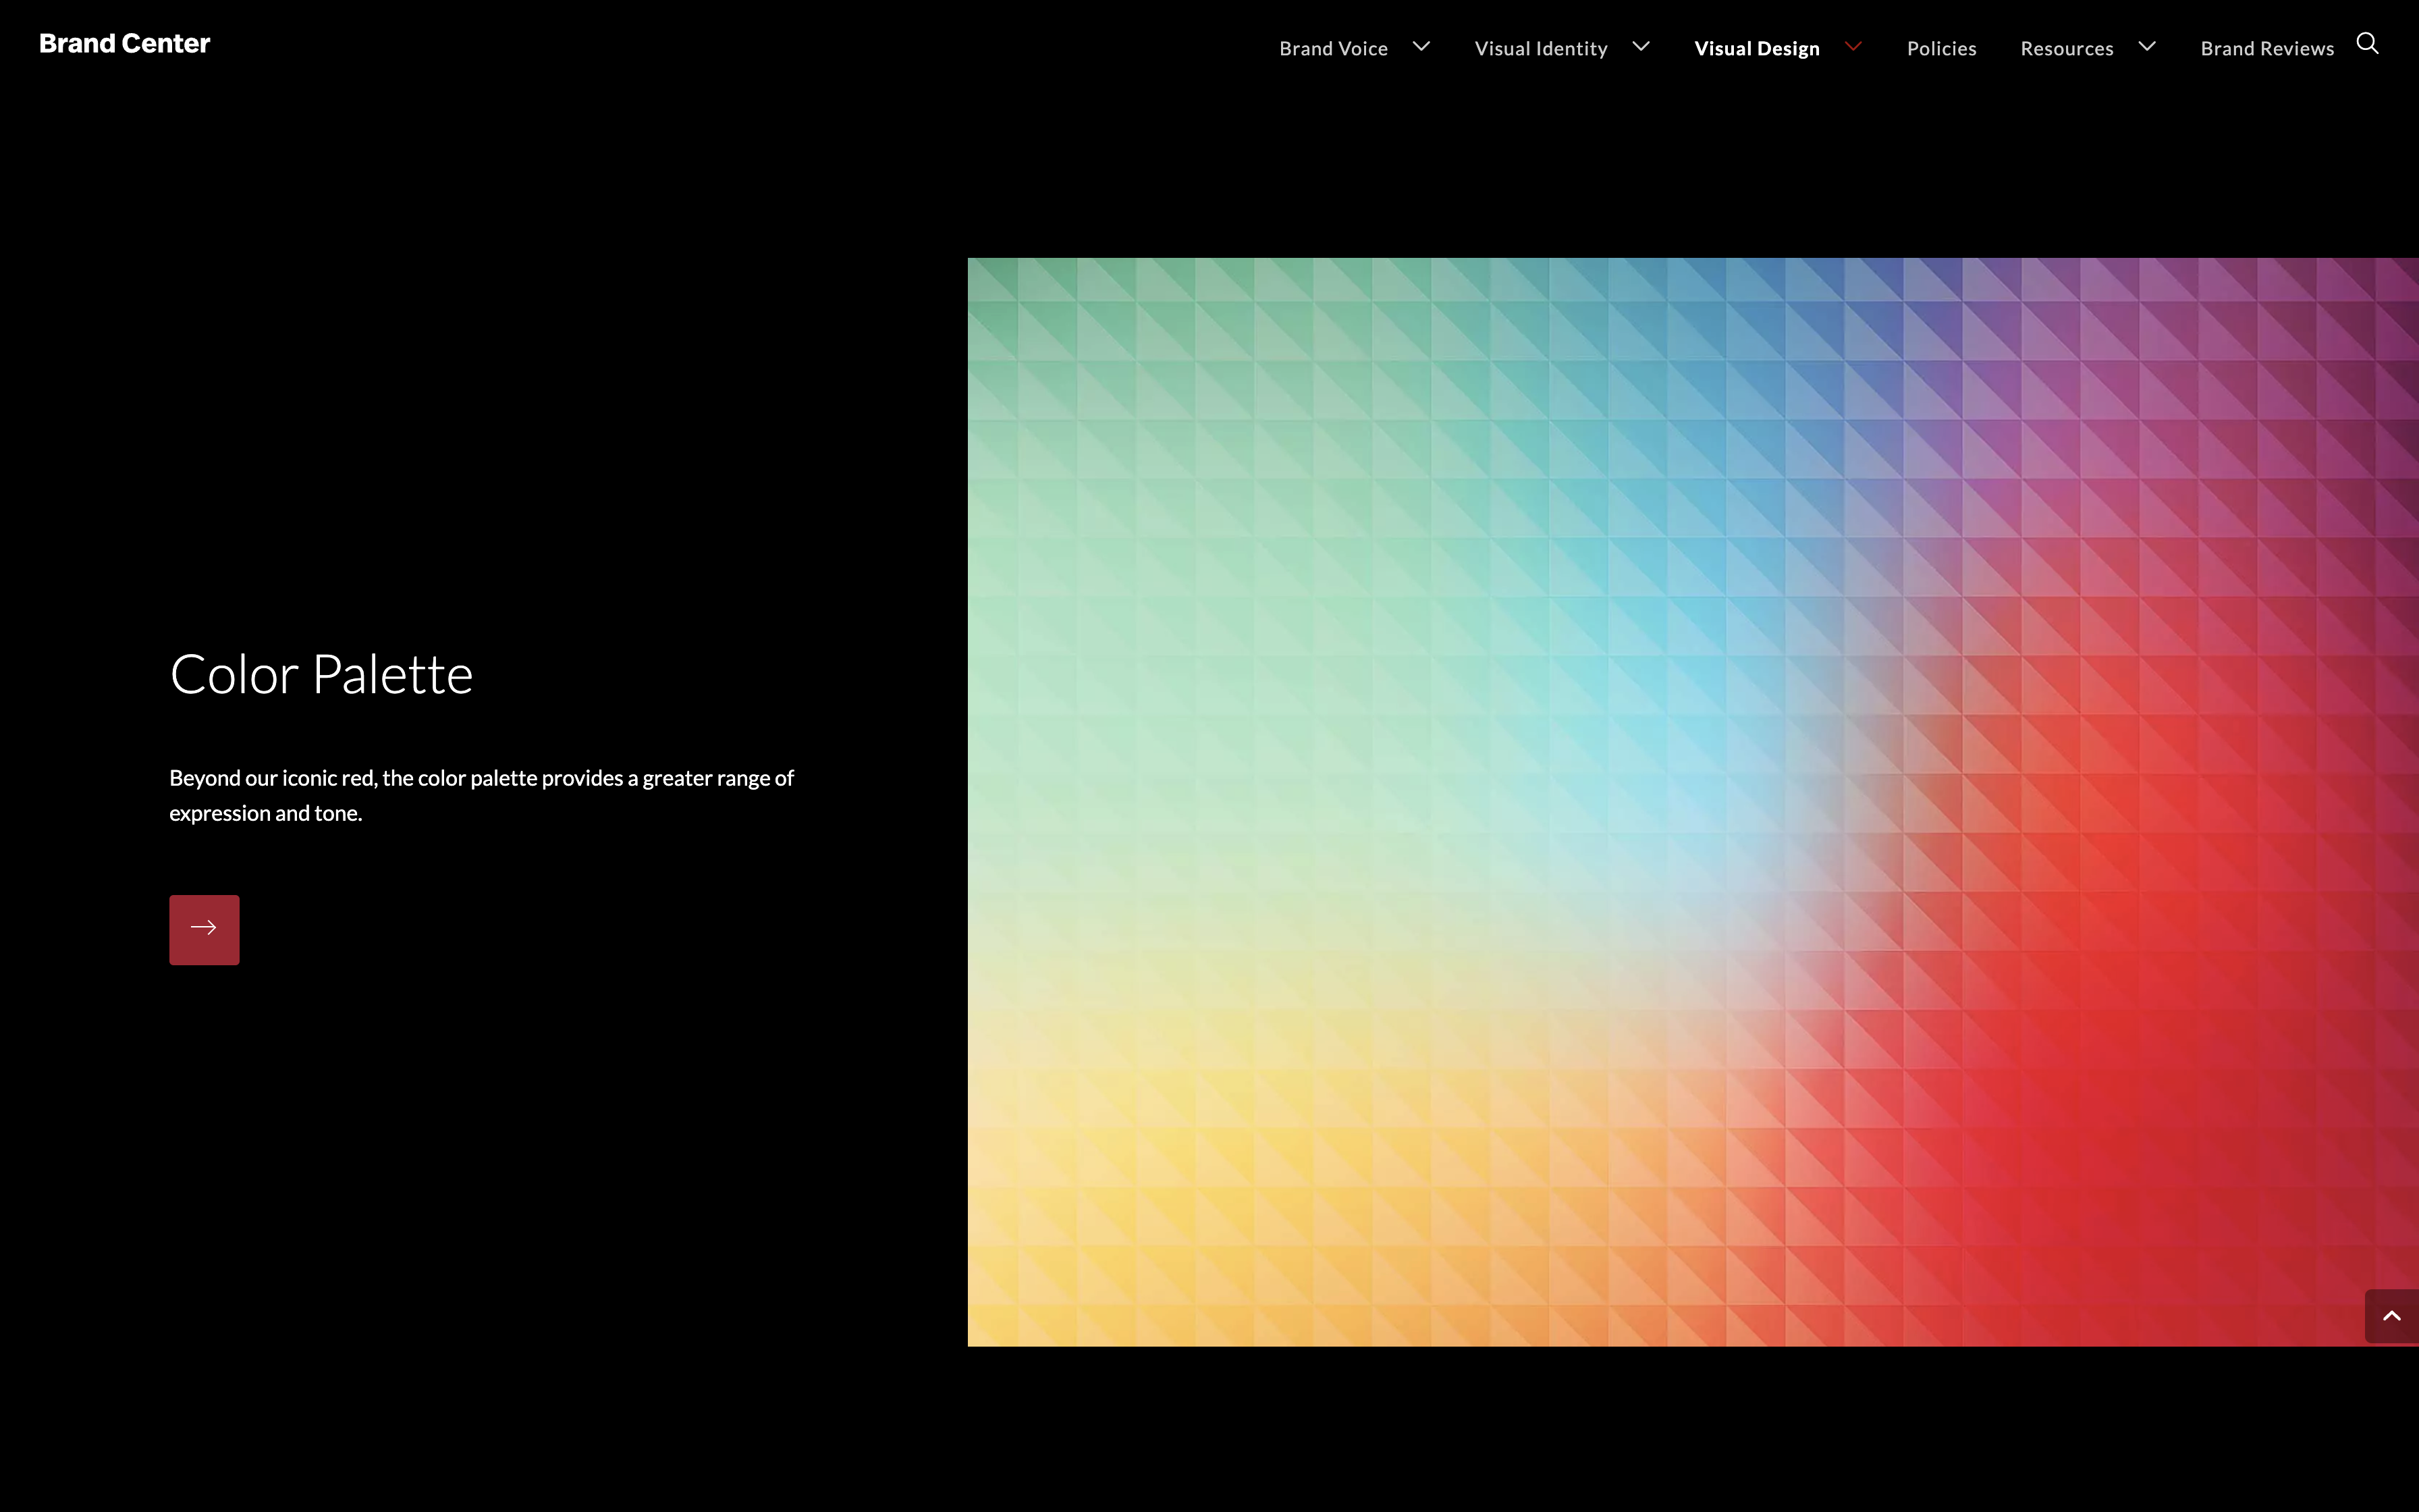Open the Resources menu item
This screenshot has width=2419, height=1512.
coord(2066,48)
